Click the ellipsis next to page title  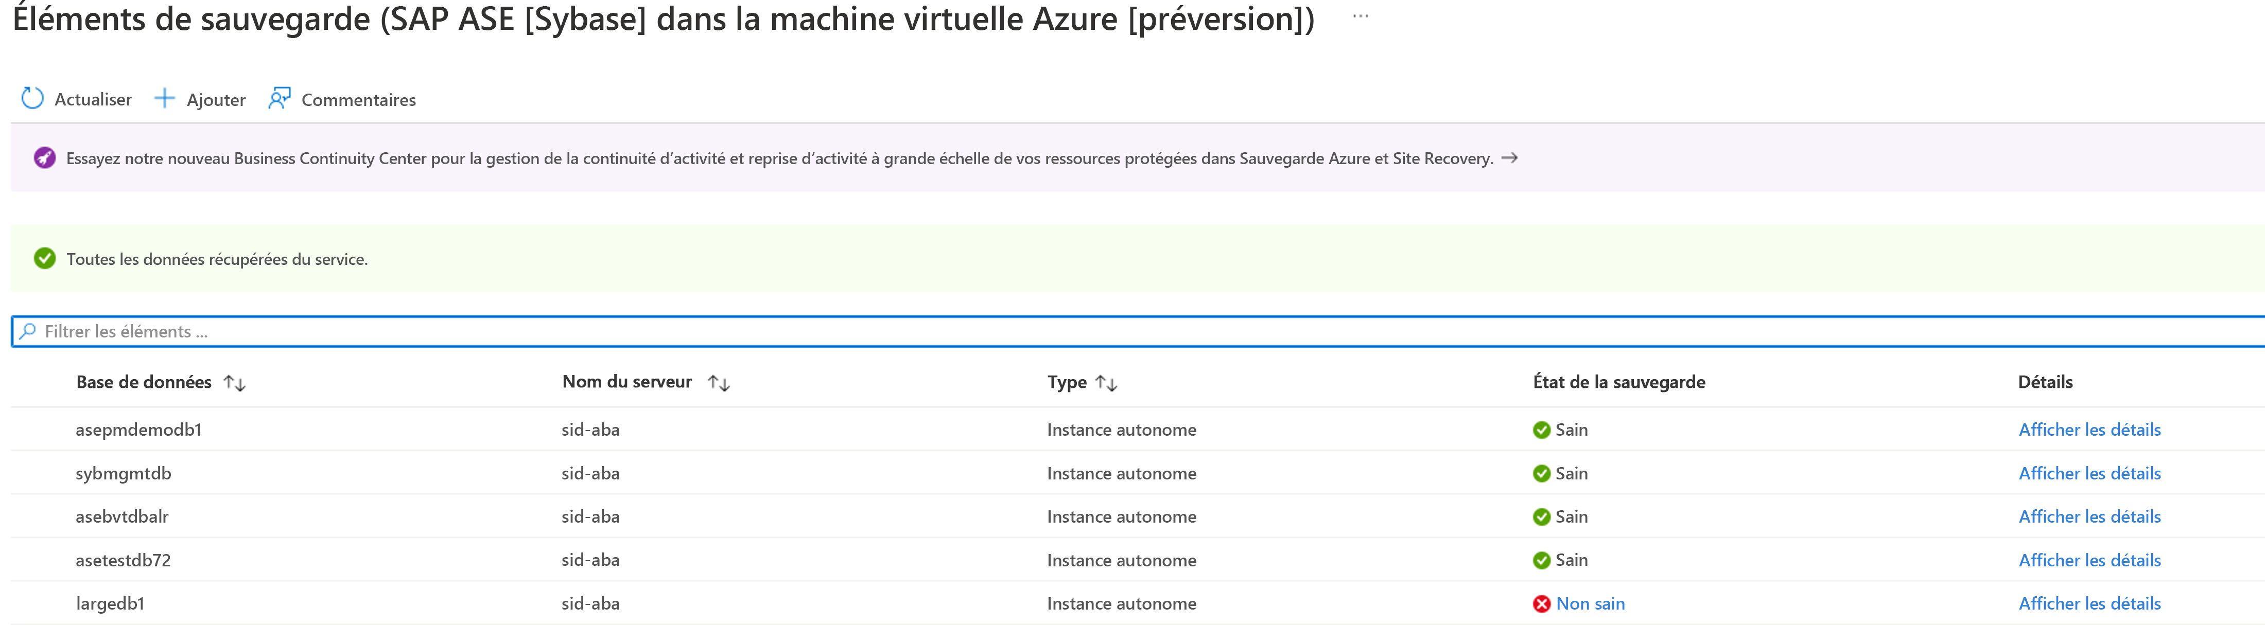(1360, 16)
